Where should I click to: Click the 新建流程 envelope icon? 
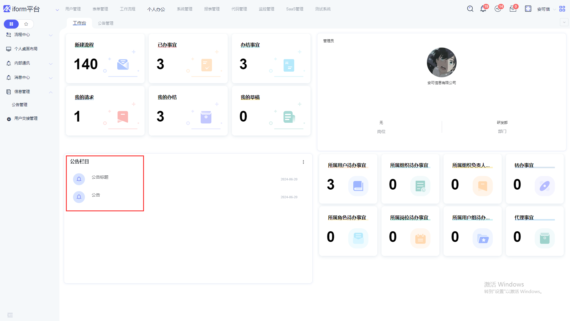coord(123,64)
